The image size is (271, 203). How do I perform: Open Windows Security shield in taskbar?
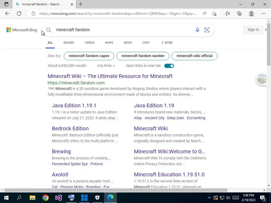click(97, 198)
